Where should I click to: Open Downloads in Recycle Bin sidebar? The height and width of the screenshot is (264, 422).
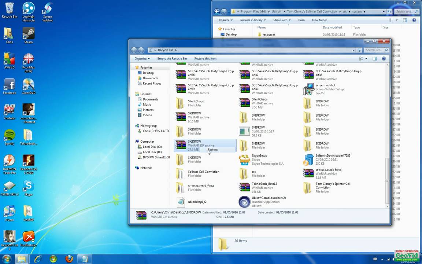click(150, 78)
